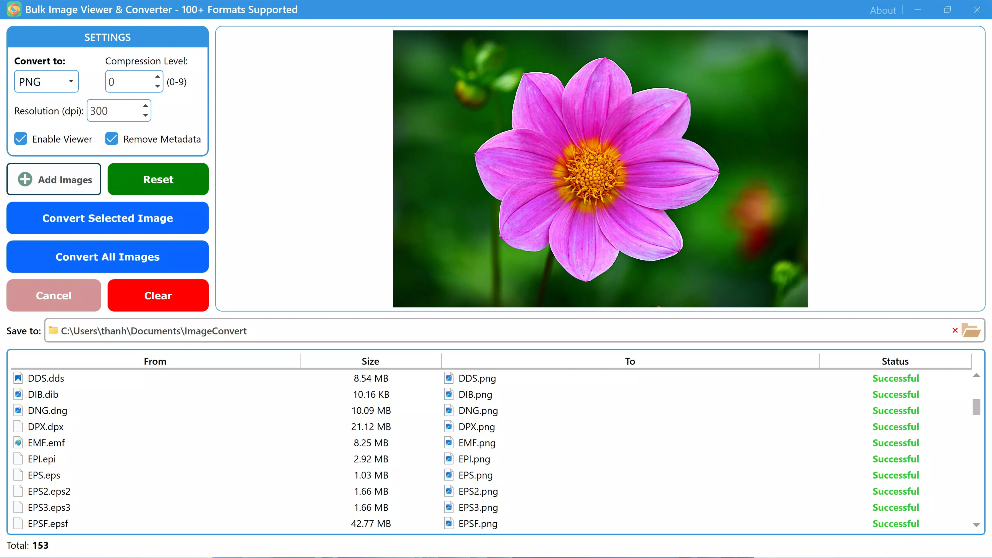Click the DNG.png output file icon
This screenshot has height=558, width=992.
[449, 410]
